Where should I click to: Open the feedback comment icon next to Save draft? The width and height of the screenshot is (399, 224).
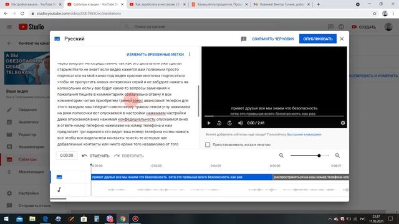coord(244,39)
